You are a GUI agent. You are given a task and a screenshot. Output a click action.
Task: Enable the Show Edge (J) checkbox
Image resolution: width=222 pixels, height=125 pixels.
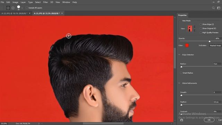[200, 24]
